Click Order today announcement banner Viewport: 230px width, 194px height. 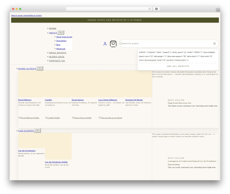(x=115, y=20)
